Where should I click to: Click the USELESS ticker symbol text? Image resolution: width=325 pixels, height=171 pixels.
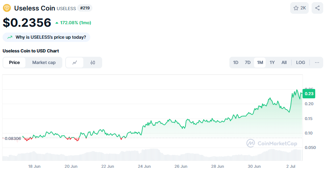pos(66,9)
